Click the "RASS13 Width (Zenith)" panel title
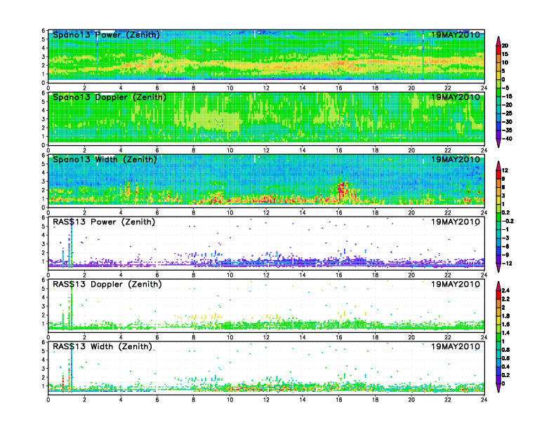This screenshot has height=429, width=556. click(x=102, y=346)
